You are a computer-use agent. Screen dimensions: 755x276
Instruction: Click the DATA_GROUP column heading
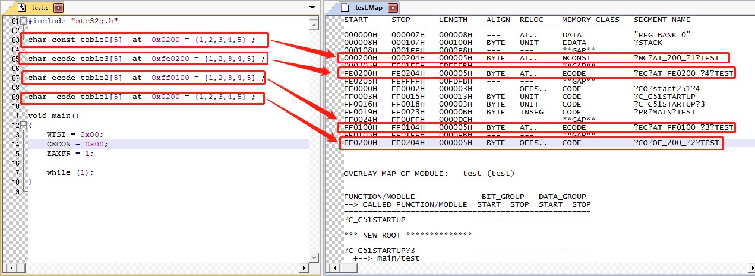click(562, 197)
